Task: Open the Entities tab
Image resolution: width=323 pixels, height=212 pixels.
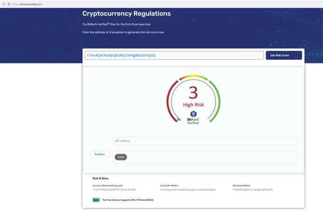Action: [100, 154]
